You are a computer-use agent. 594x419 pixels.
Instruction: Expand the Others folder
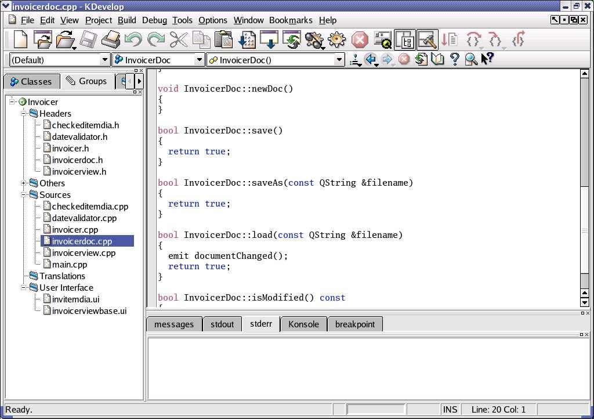tap(23, 183)
